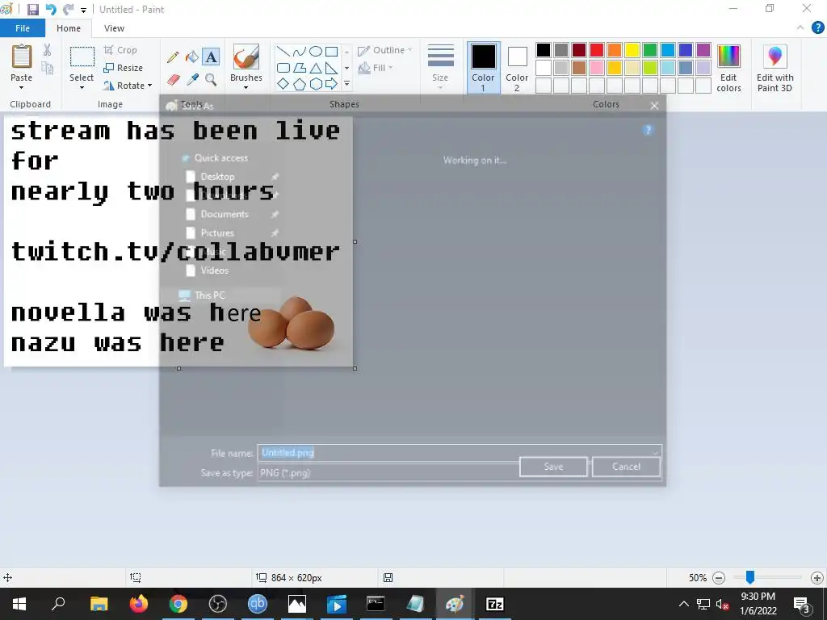
Task: Select the Line shape
Action: 283,52
